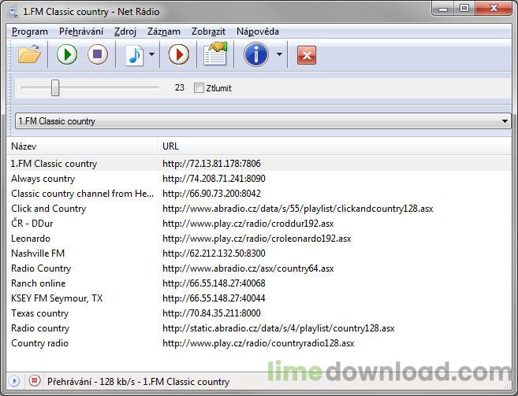518x396 pixels.
Task: Open the station list editor icon
Action: click(214, 55)
